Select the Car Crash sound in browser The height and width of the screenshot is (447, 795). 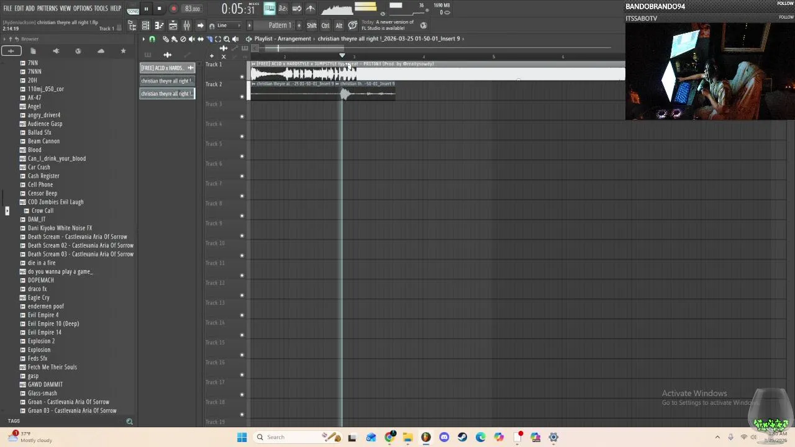[39, 167]
